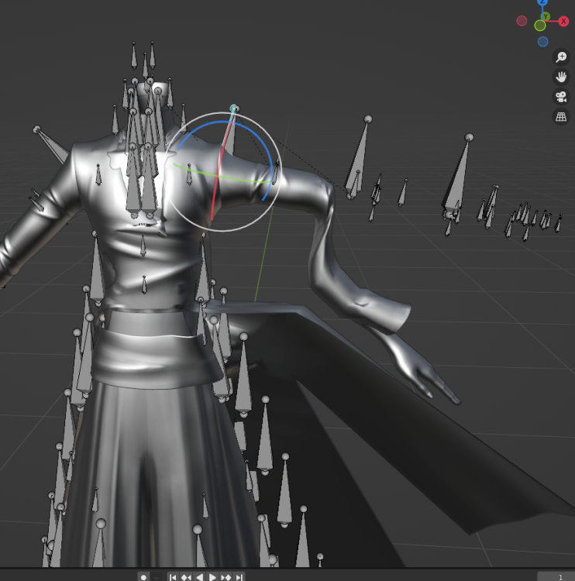575x581 pixels.
Task: Switch perspective/orthographic with the grid icon
Action: (x=560, y=117)
